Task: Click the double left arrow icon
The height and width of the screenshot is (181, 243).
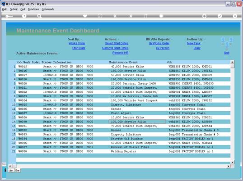Action: (x=115, y=16)
